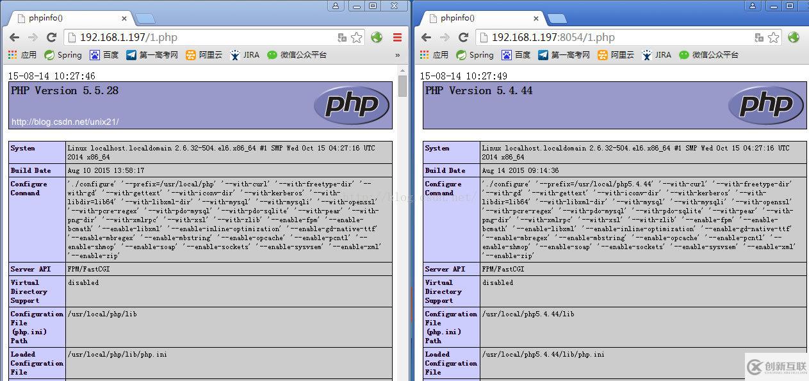Open JIRA bookmark in right window
This screenshot has height=381, width=809.
coord(657,55)
